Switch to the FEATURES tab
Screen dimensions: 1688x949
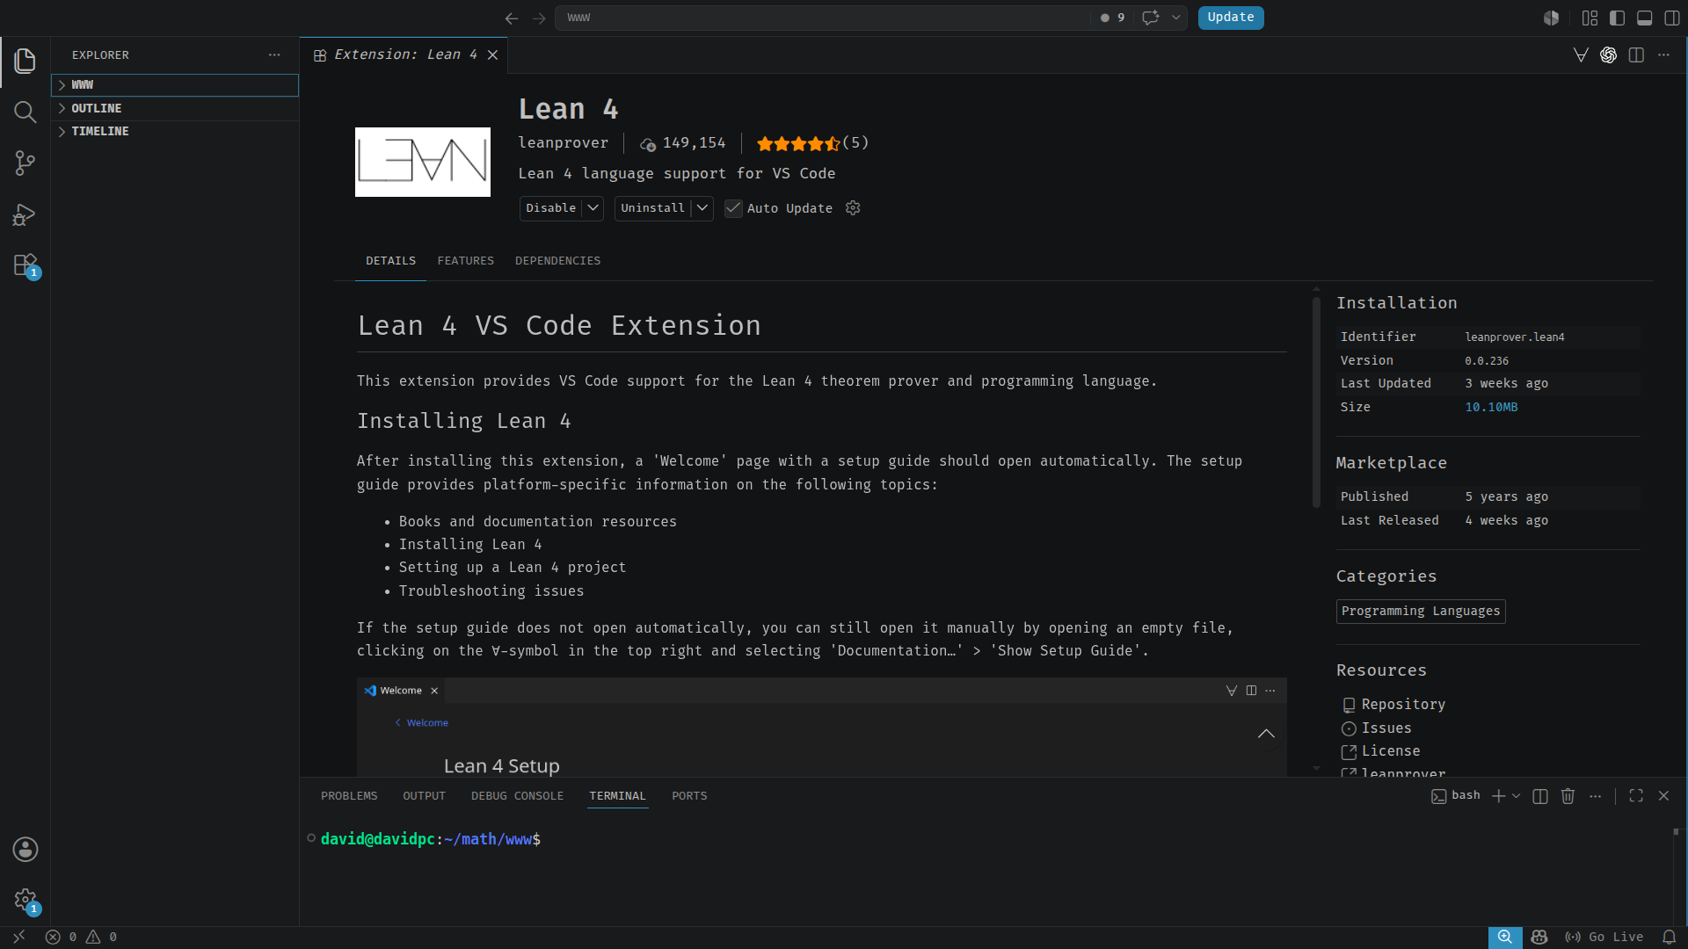click(466, 261)
